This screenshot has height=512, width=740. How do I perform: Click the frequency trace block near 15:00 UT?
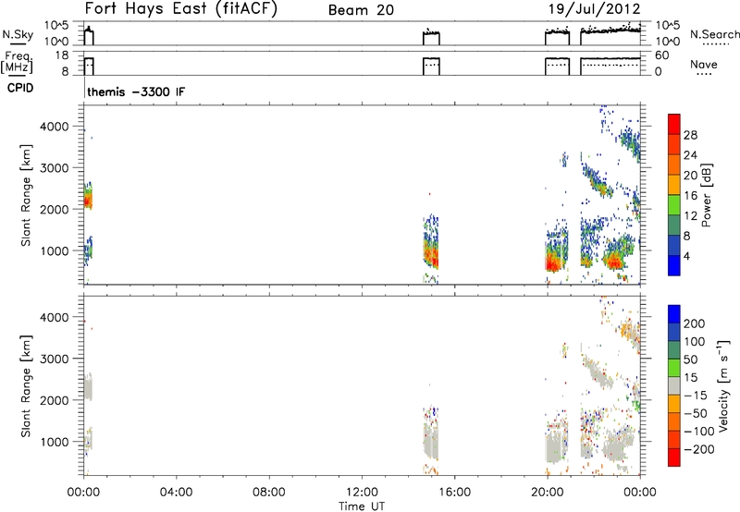431,66
